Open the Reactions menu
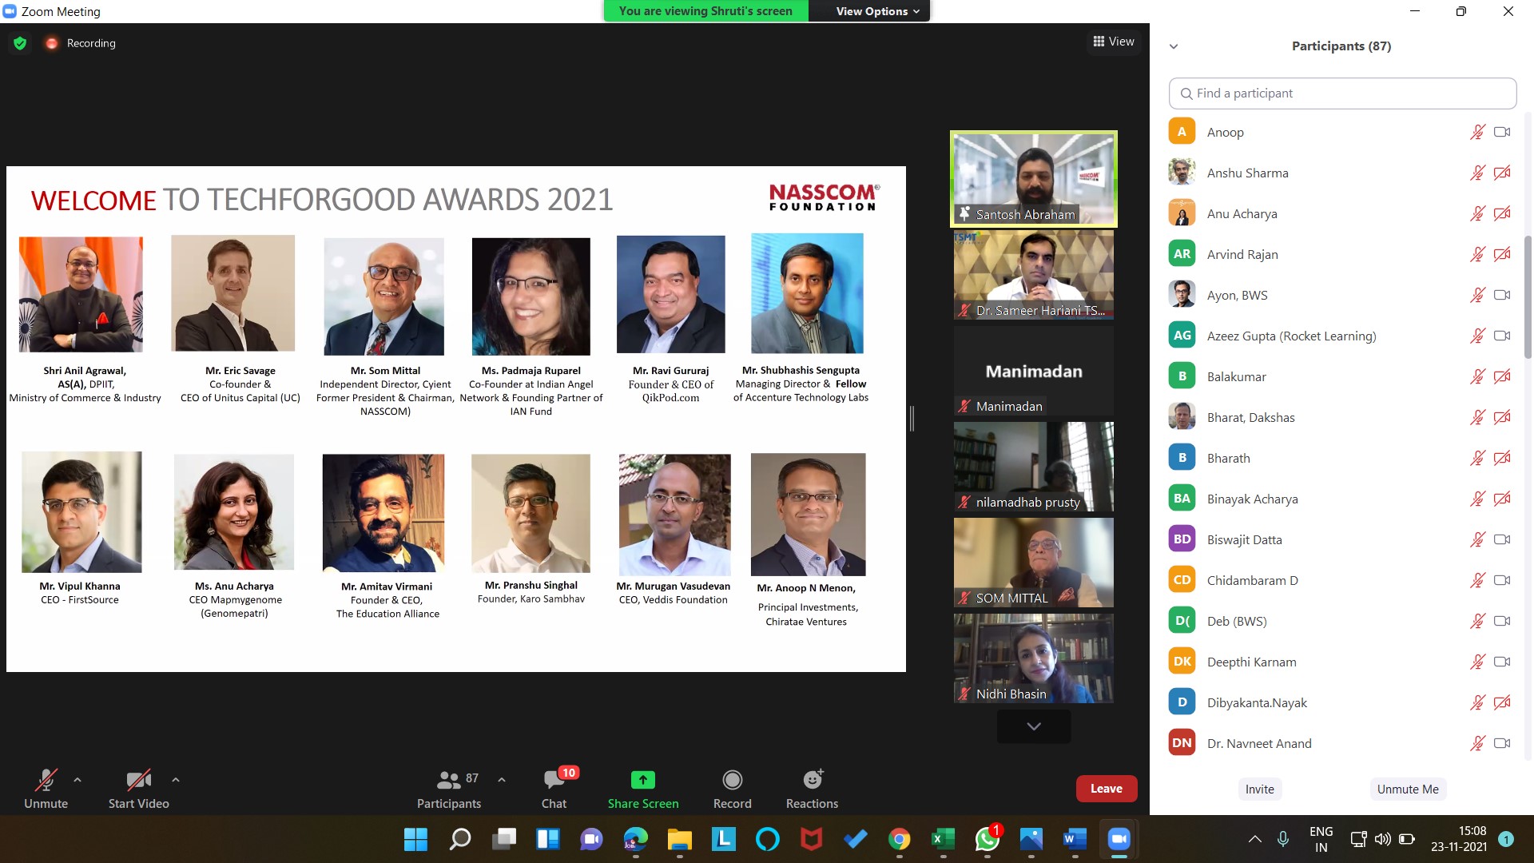 (812, 789)
